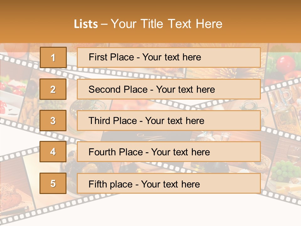
Task: Click the number 2 box
Action: [x=53, y=89]
